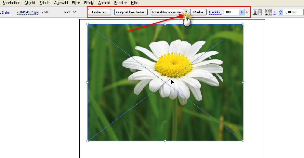
Task: Click the align options icon
Action: (x=255, y=12)
